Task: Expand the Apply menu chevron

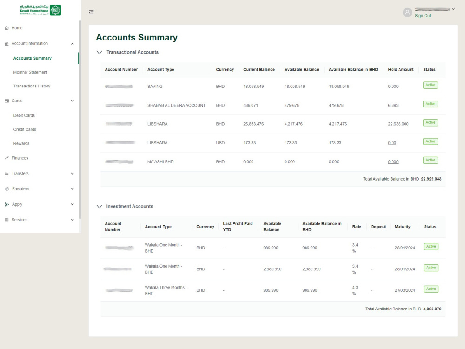Action: tap(72, 204)
